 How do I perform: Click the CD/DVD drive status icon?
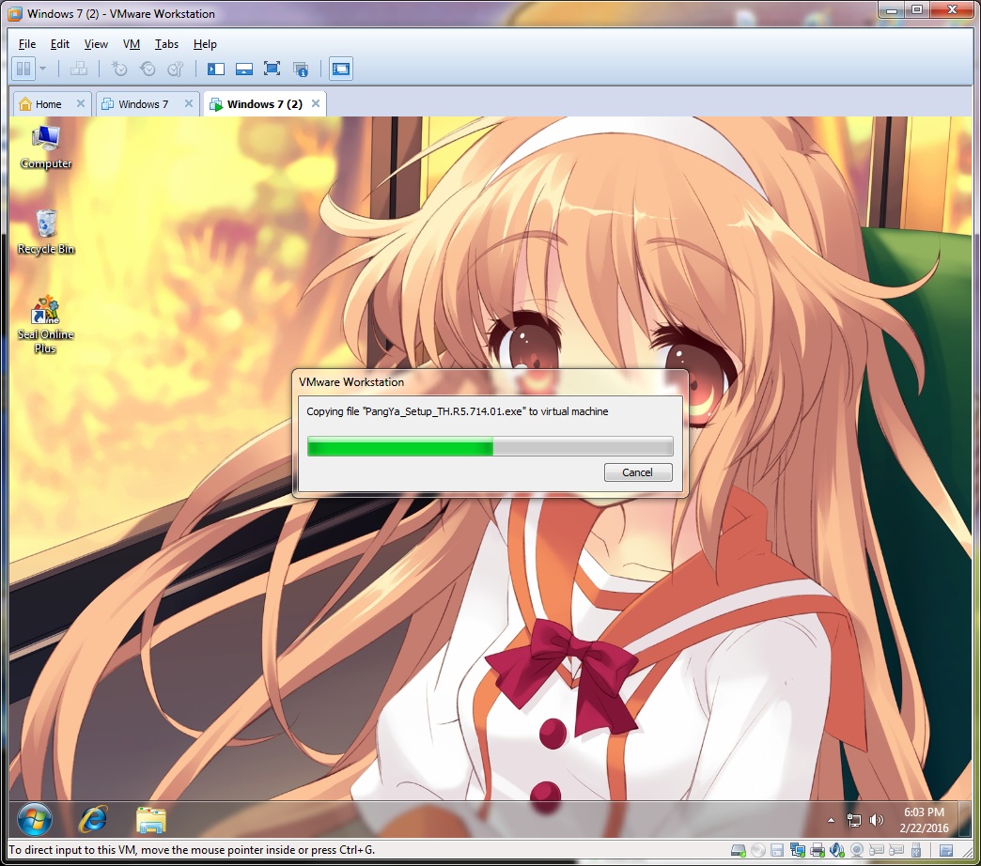757,850
